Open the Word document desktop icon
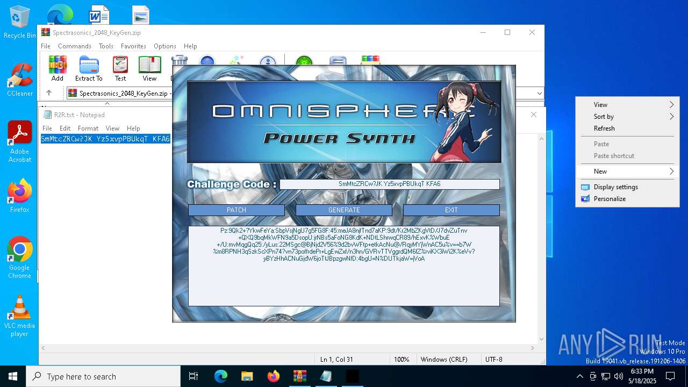Image resolution: width=688 pixels, height=387 pixels. [99, 15]
